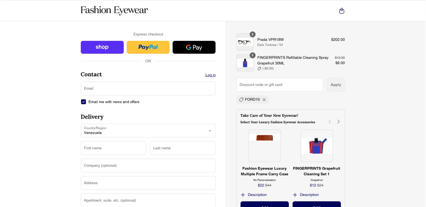Click the Luxury Carry Case product image
Screen dimensions: 426x207
click(x=265, y=146)
